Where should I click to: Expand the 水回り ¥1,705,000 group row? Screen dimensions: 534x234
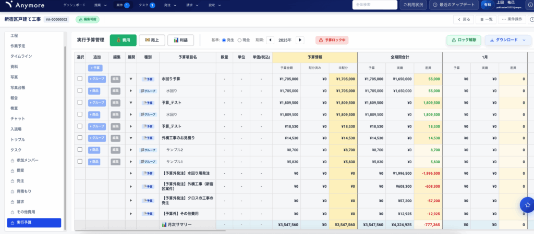pyautogui.click(x=131, y=91)
